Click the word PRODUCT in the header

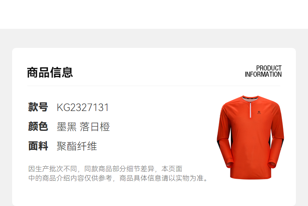(x=269, y=68)
